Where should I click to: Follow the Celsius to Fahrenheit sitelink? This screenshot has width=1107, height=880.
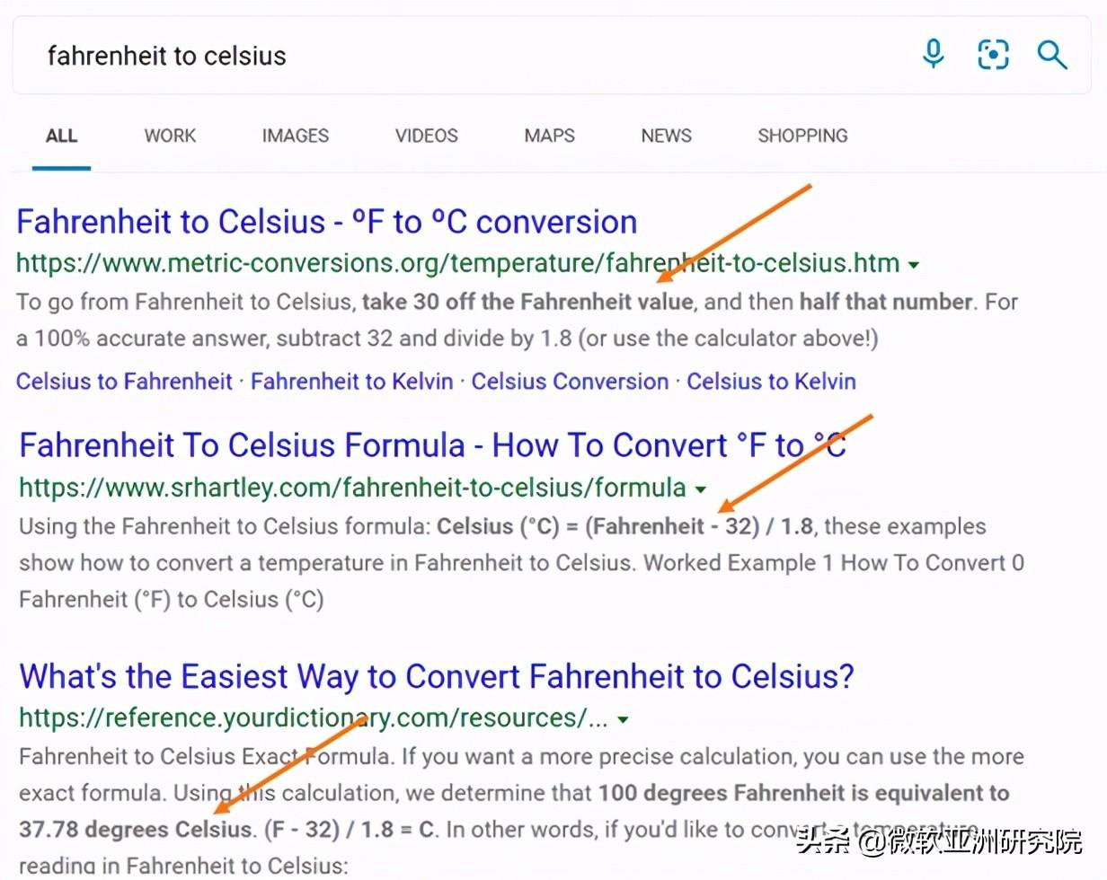(x=125, y=381)
